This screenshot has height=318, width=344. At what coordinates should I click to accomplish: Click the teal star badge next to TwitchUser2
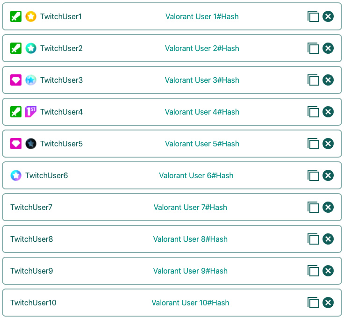point(31,48)
